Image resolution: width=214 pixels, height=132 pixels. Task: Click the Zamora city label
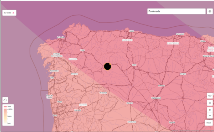[x=130, y=103]
